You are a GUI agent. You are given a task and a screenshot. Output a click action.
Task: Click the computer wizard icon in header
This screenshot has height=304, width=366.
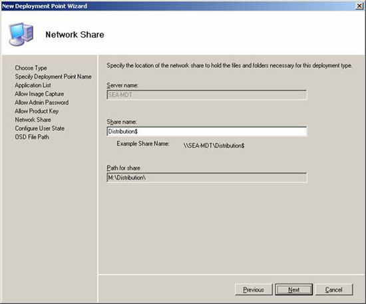[21, 34]
